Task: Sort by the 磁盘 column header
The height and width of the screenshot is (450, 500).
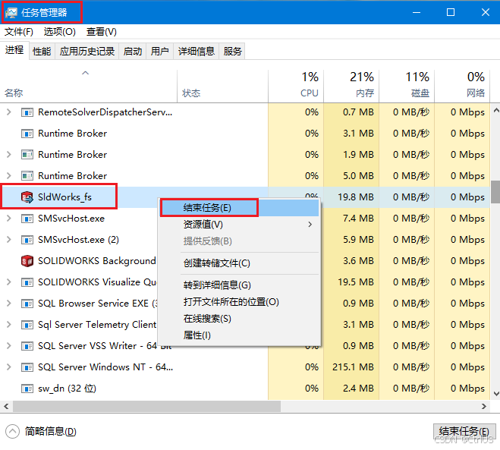Action: (x=407, y=86)
